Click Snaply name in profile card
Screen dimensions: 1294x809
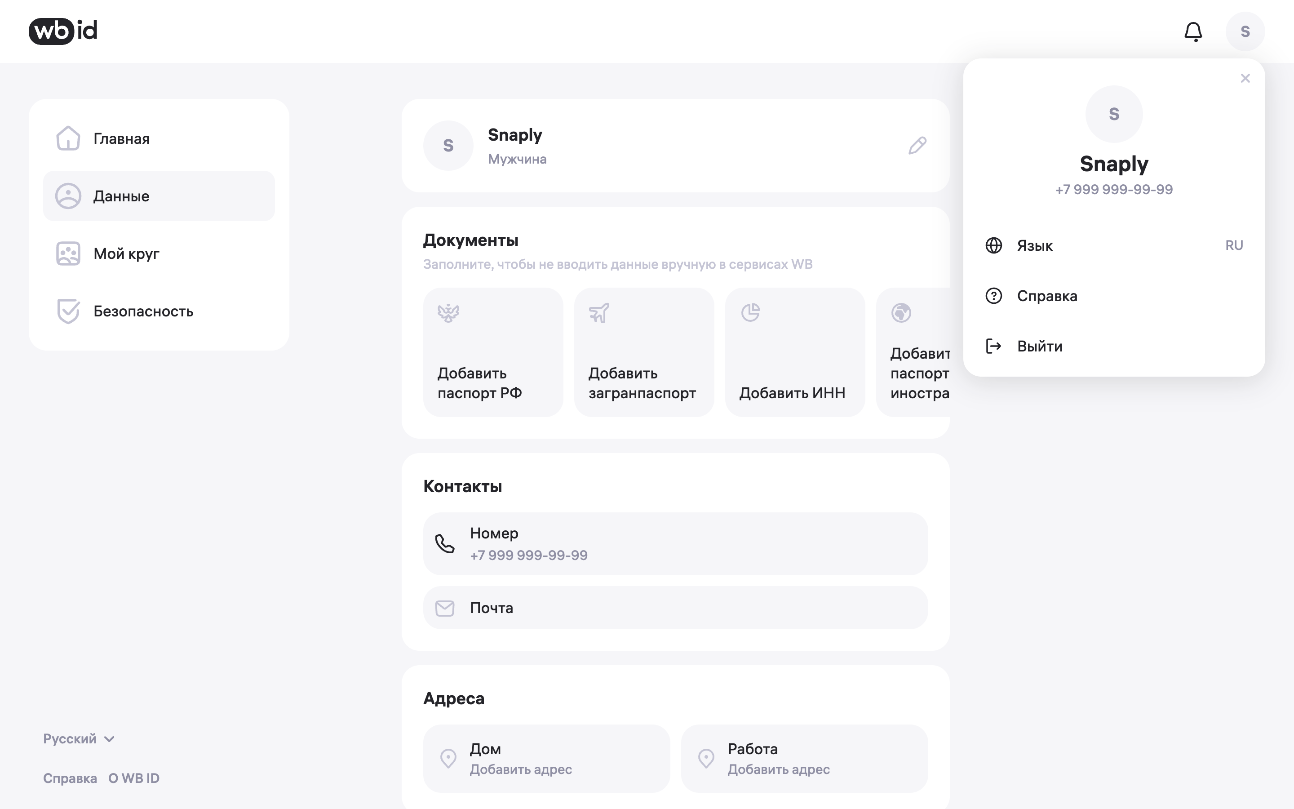[515, 135]
